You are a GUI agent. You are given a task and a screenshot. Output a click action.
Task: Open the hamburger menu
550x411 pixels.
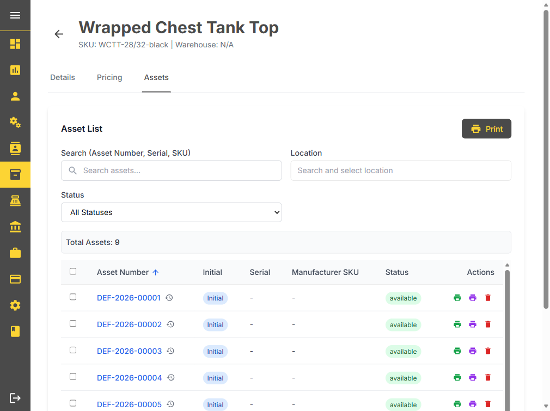(x=15, y=15)
